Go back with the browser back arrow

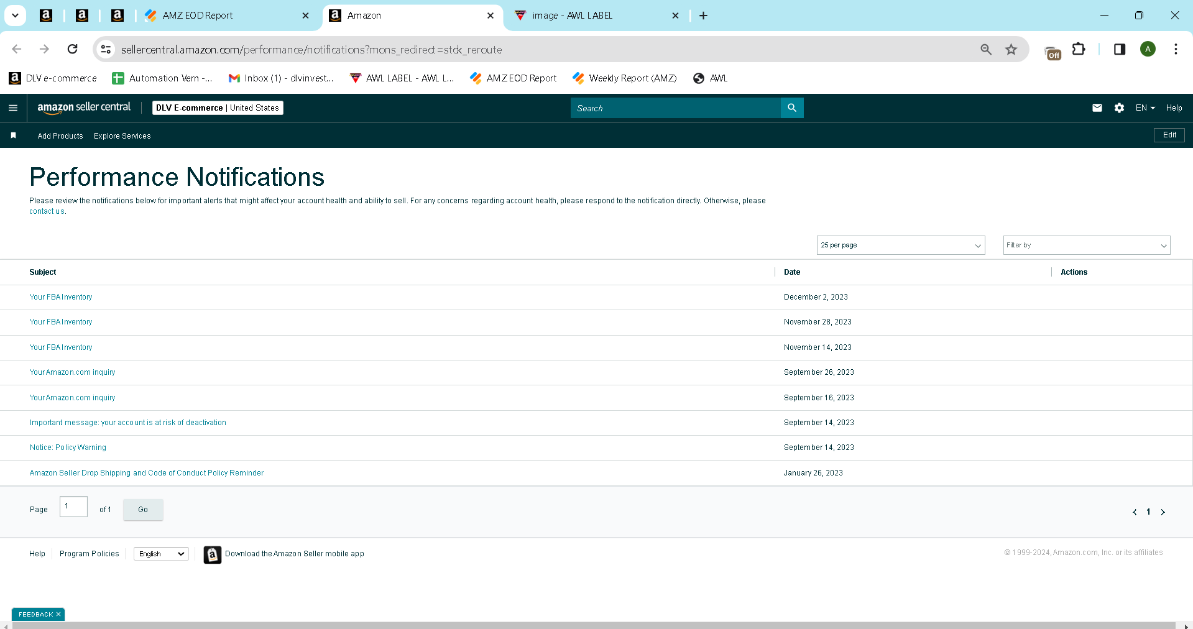(x=17, y=49)
